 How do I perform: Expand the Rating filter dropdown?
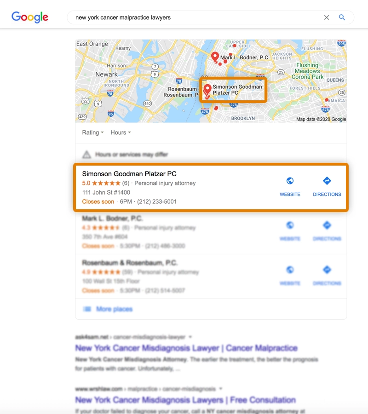click(92, 132)
